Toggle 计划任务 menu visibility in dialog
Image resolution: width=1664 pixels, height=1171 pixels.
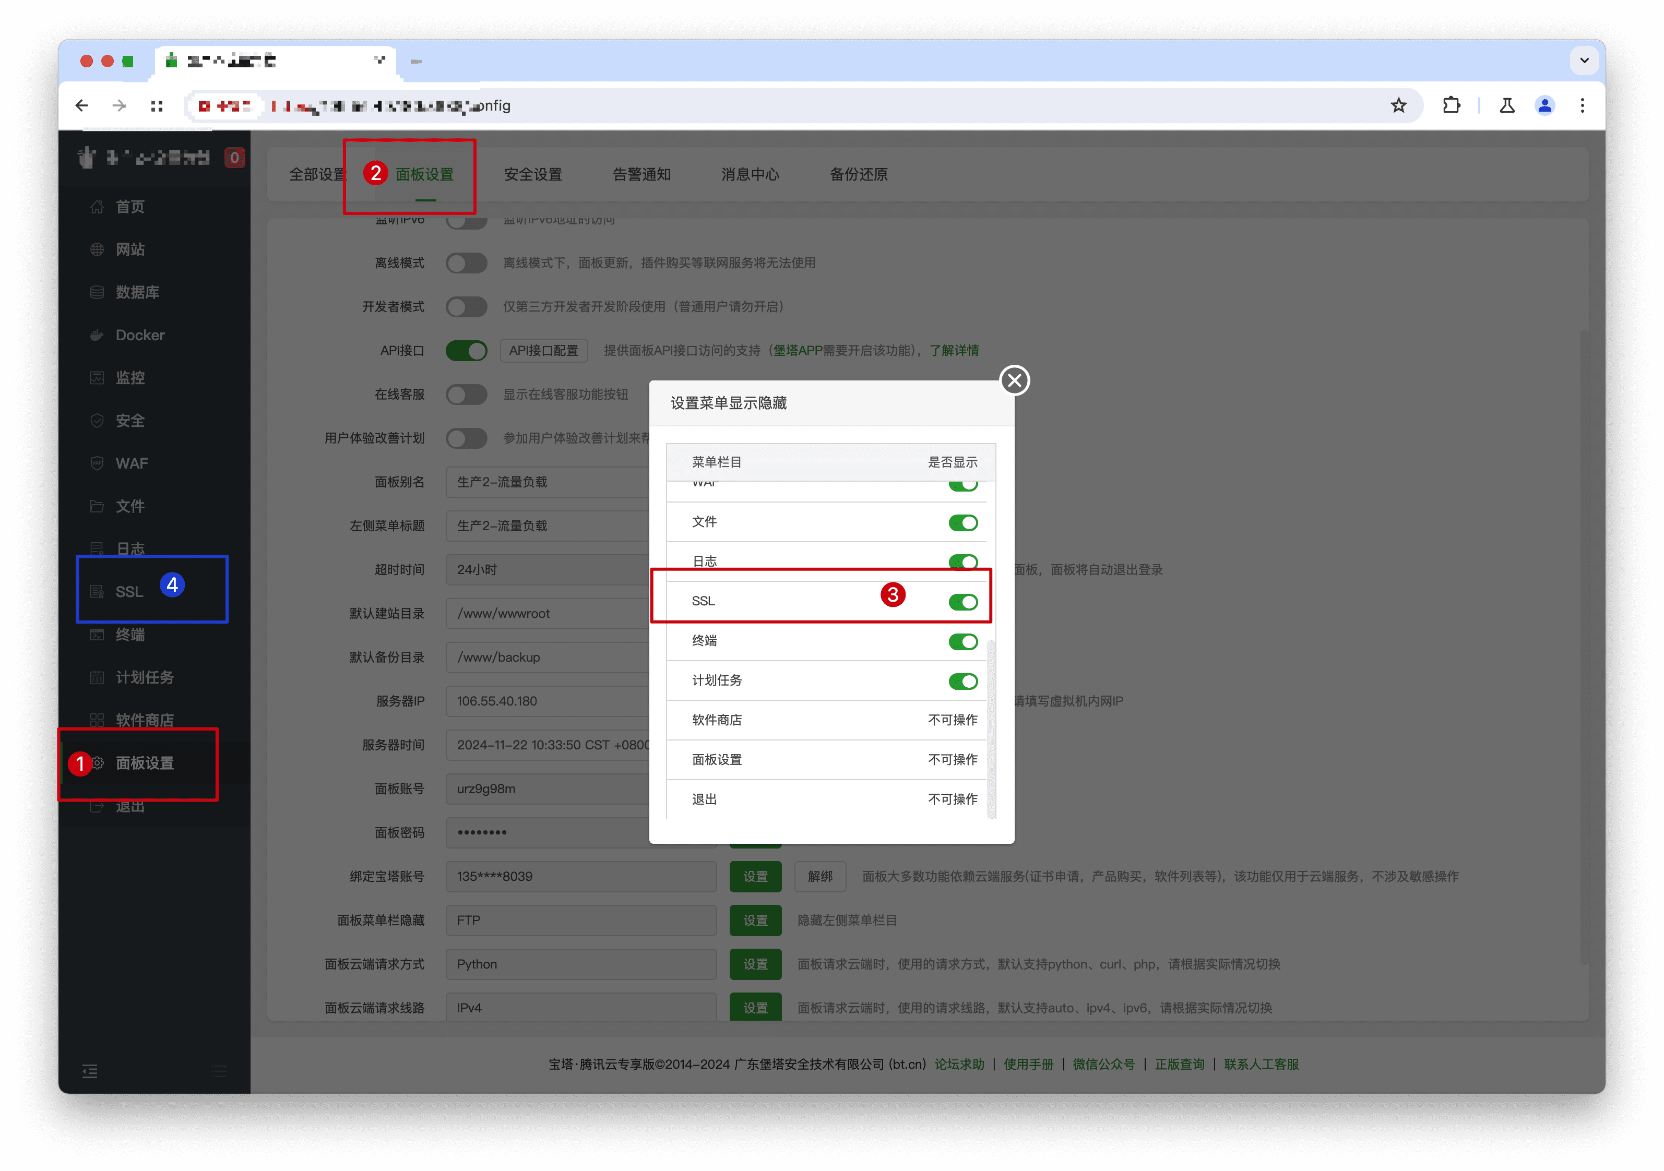(963, 682)
